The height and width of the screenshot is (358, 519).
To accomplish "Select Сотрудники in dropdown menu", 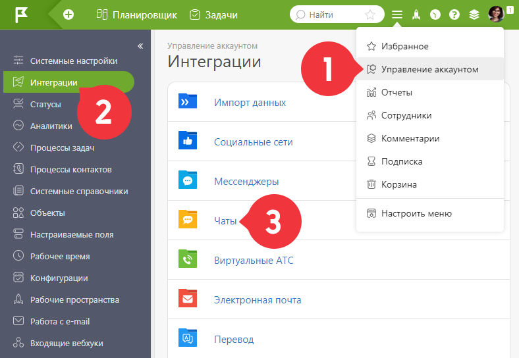I will coord(430,115).
